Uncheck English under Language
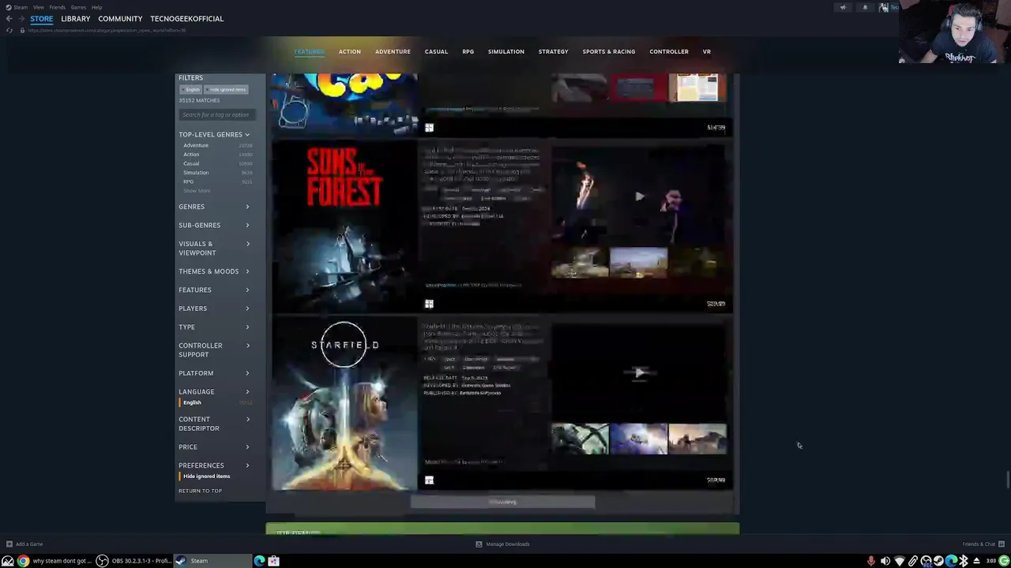This screenshot has height=568, width=1011. pyautogui.click(x=192, y=402)
